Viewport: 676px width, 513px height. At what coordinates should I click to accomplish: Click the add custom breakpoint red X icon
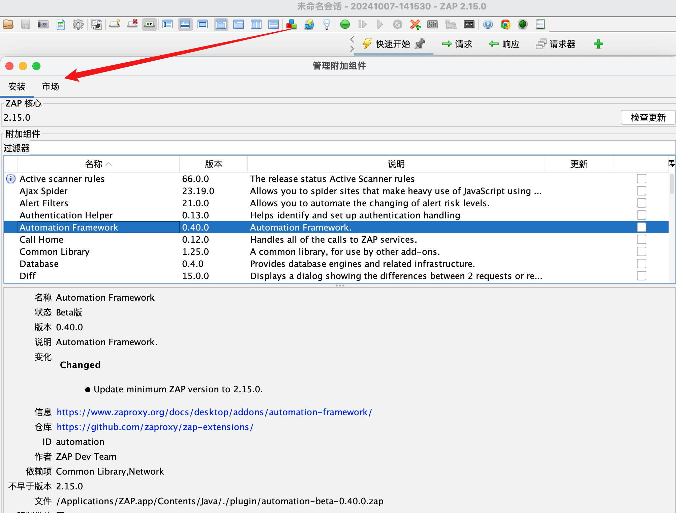pos(415,24)
